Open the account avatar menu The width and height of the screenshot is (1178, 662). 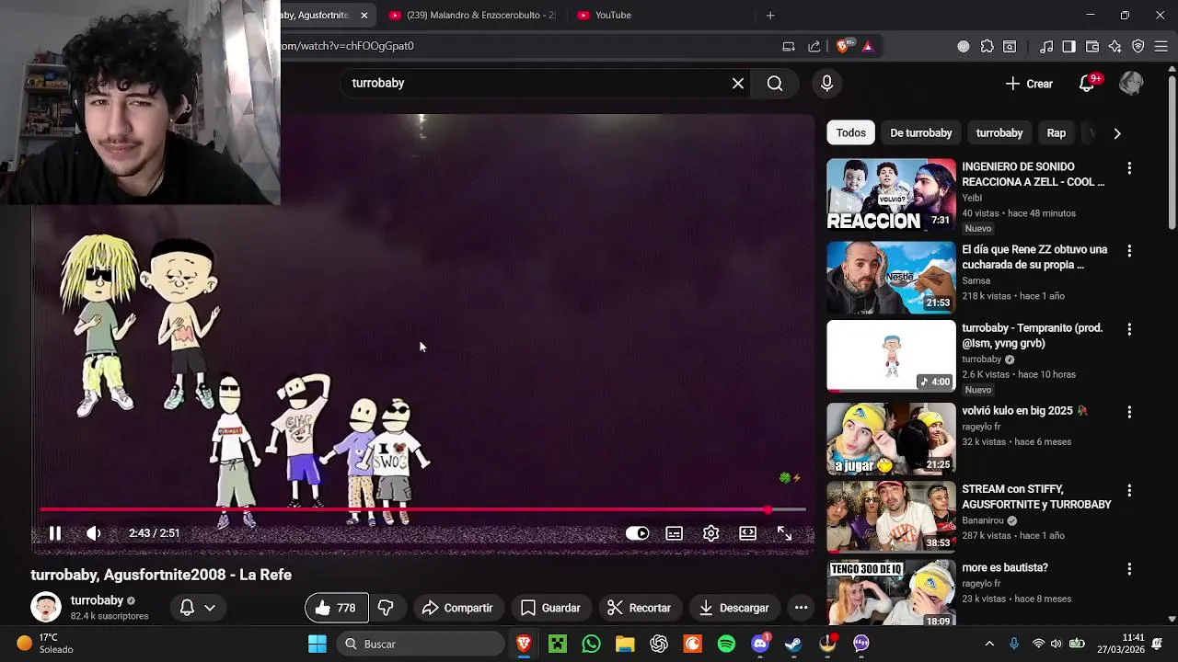point(1131,84)
